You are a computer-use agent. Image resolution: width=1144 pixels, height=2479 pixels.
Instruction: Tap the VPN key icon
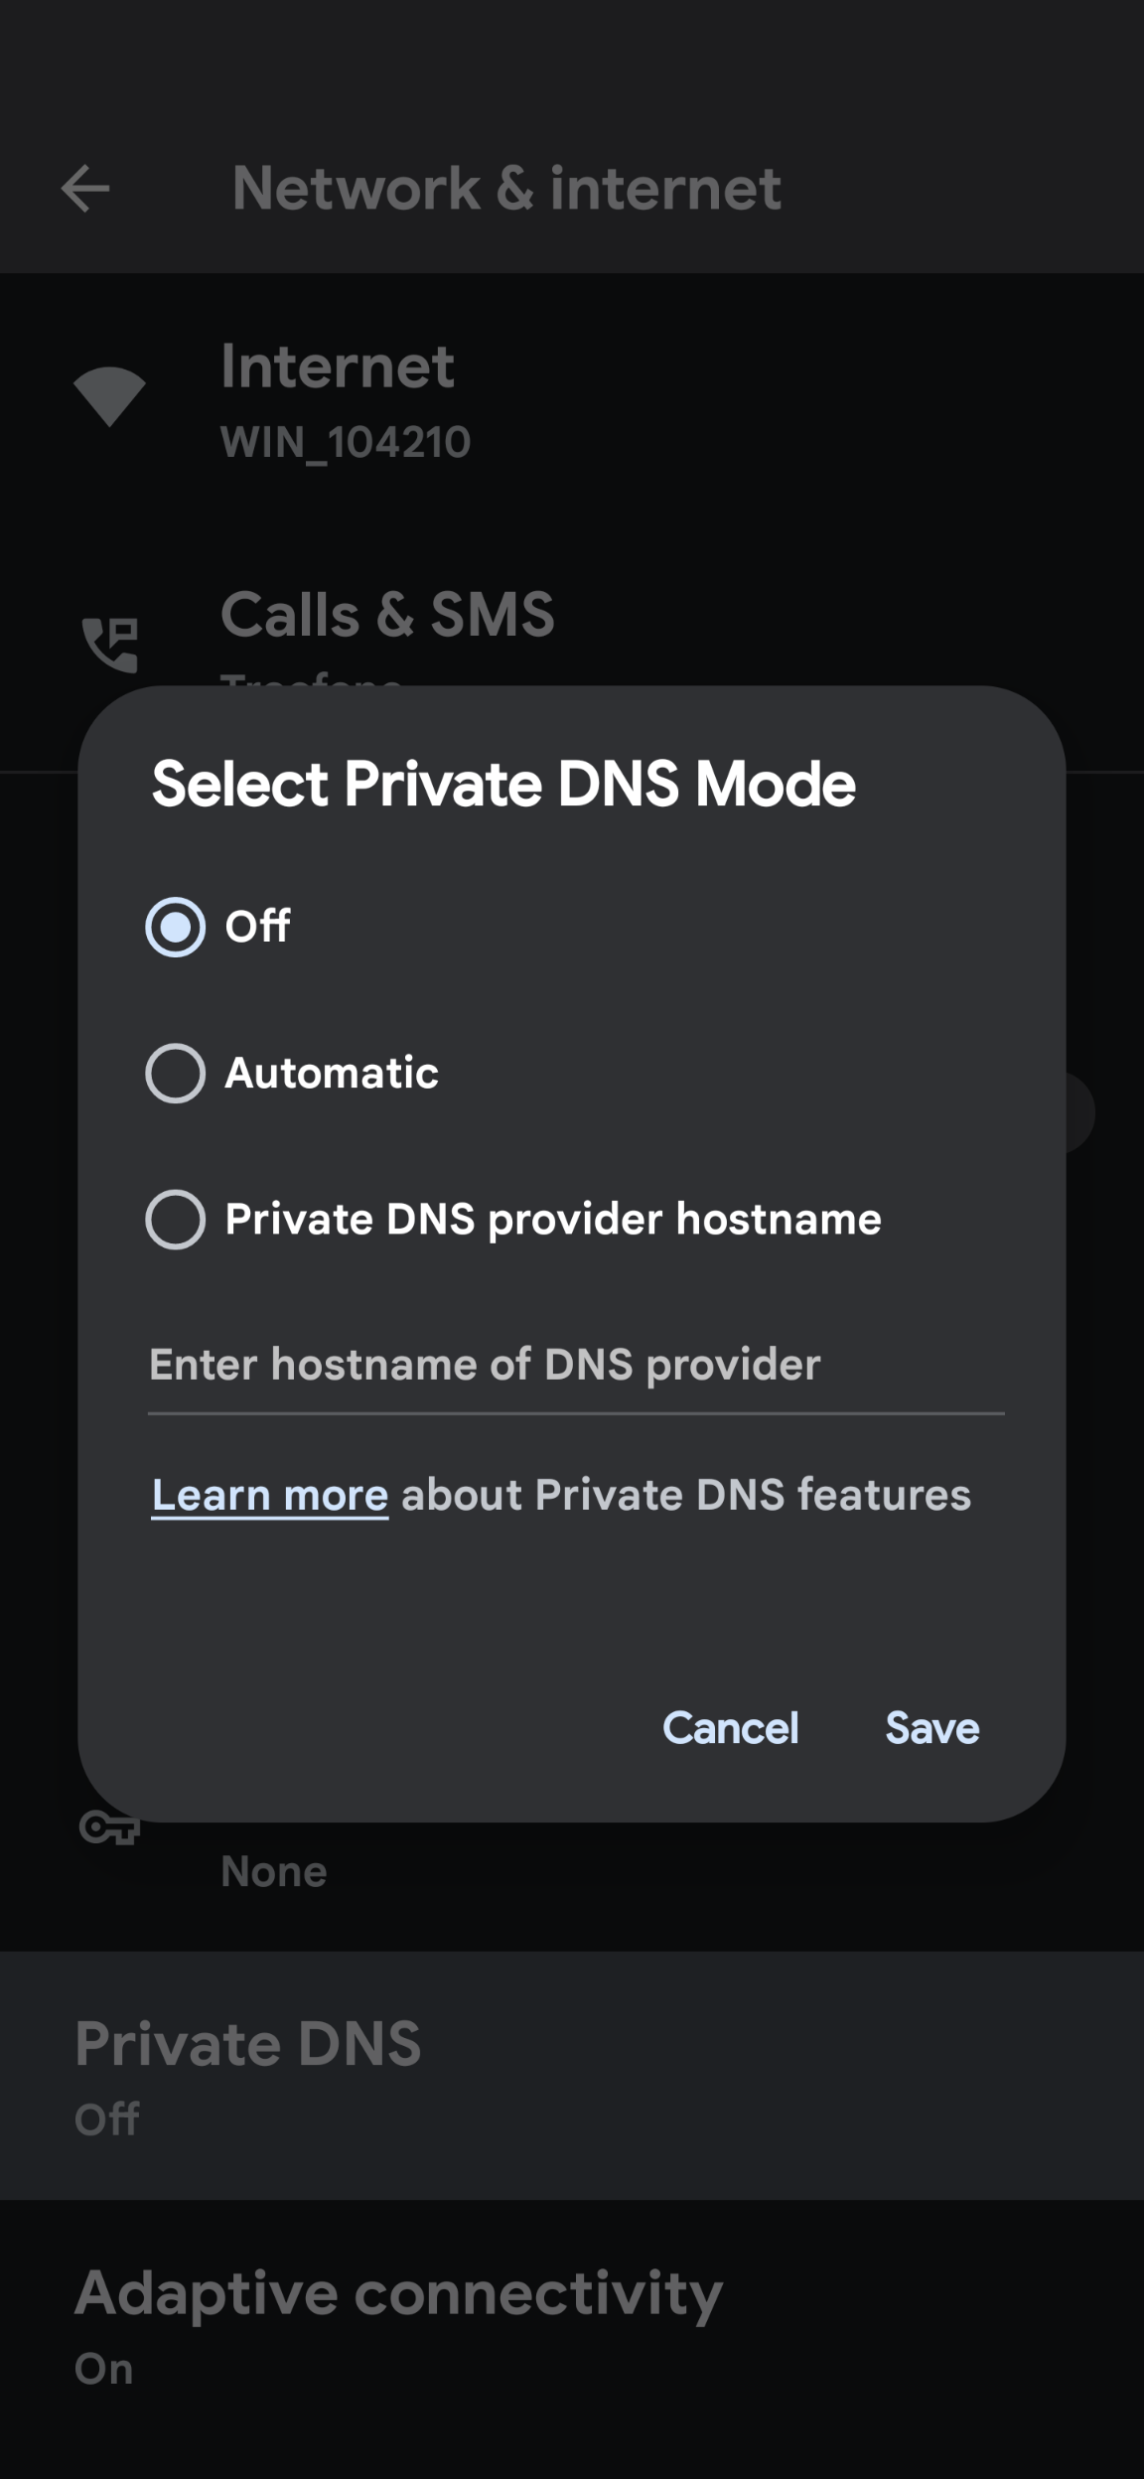tap(109, 1827)
